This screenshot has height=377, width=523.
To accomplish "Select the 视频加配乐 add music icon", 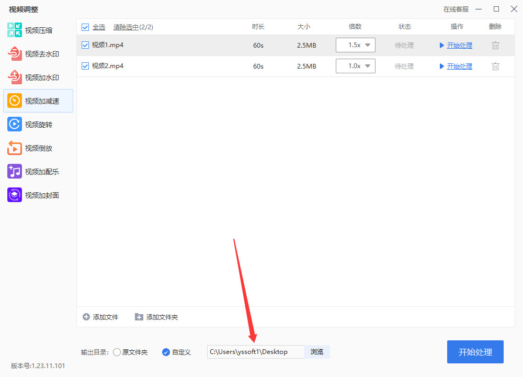I will (15, 171).
